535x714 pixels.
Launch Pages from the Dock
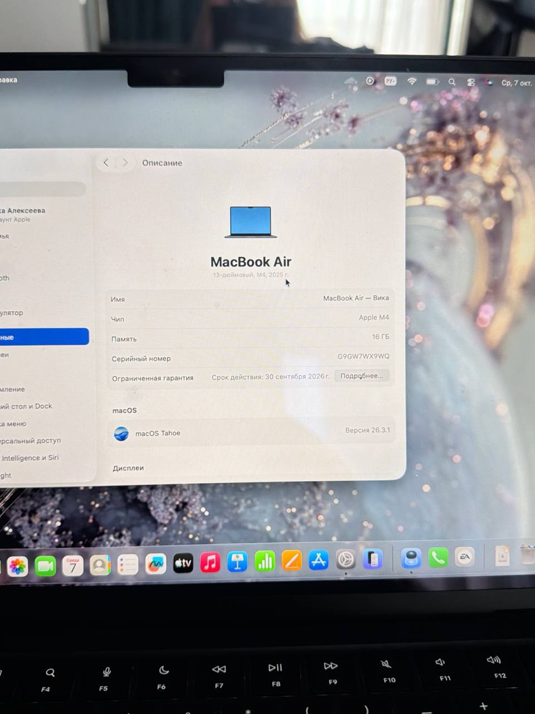pyautogui.click(x=291, y=561)
